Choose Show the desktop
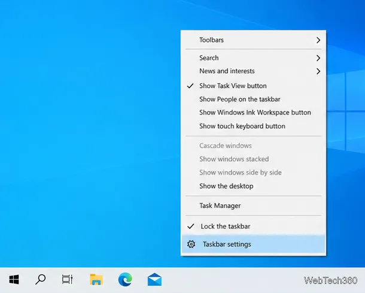Viewport: 365px width, 293px height. tap(253, 186)
